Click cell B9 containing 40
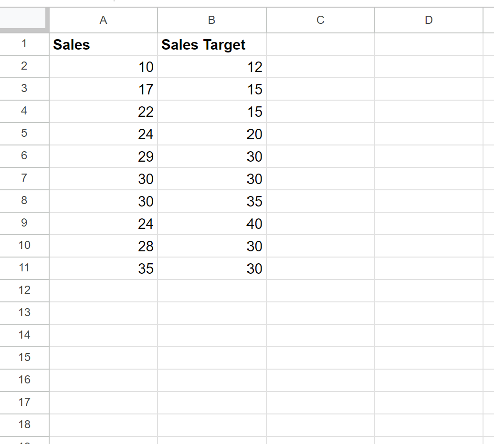This screenshot has width=494, height=444. point(212,224)
